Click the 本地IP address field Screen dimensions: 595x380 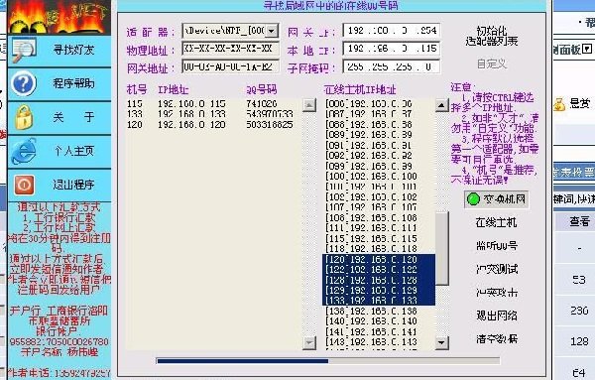(x=392, y=49)
